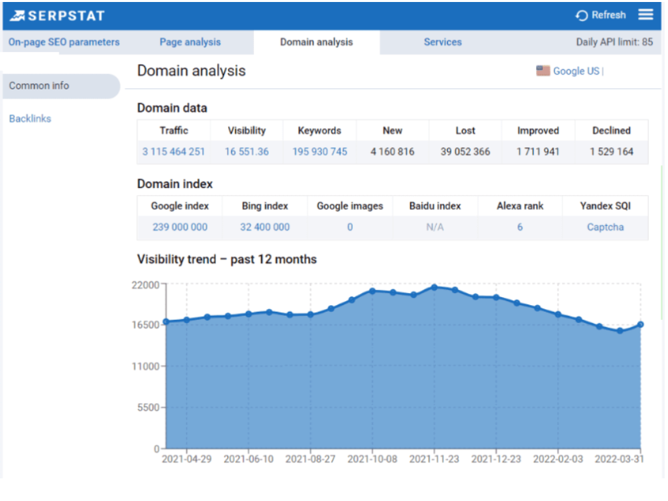Open the hamburger menu icon
Image resolution: width=668 pixels, height=501 pixels.
coord(645,14)
